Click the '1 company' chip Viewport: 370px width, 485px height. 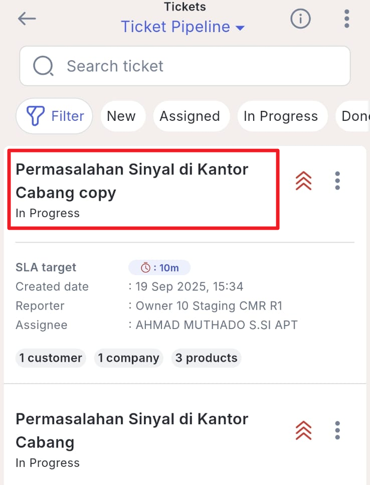point(128,358)
